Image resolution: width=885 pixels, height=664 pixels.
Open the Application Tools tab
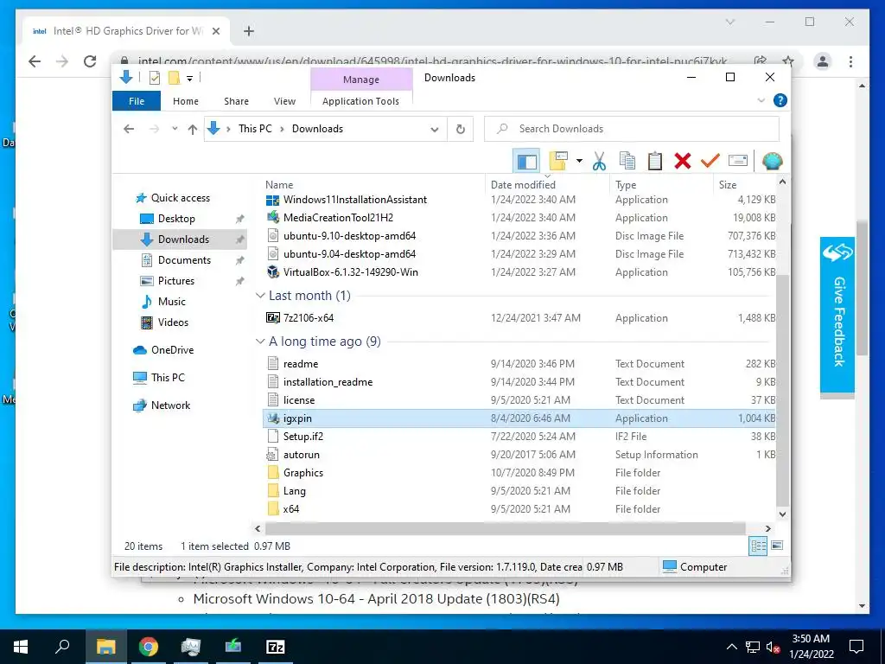click(x=360, y=101)
